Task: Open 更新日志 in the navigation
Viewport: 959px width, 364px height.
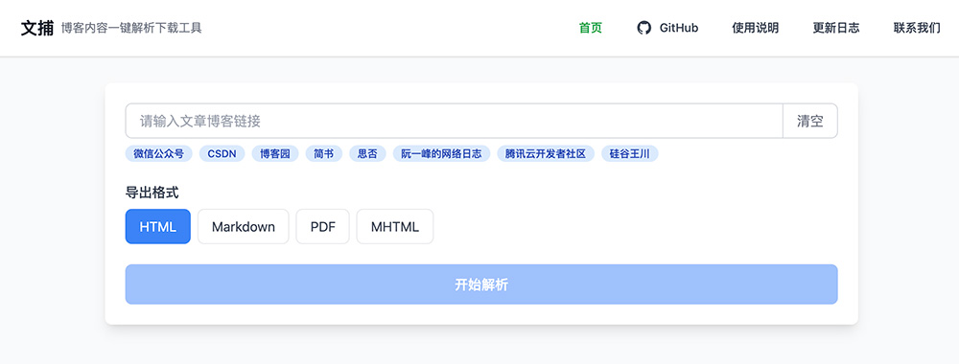Action: 836,28
